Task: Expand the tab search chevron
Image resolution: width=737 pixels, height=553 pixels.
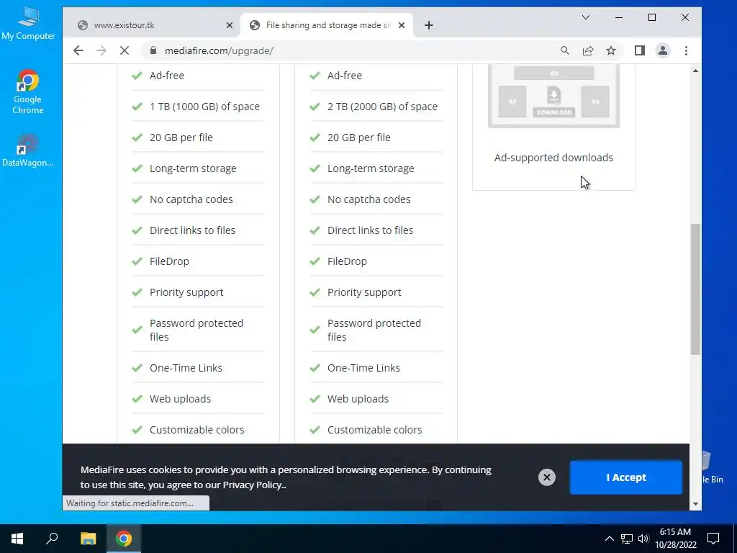Action: point(586,17)
